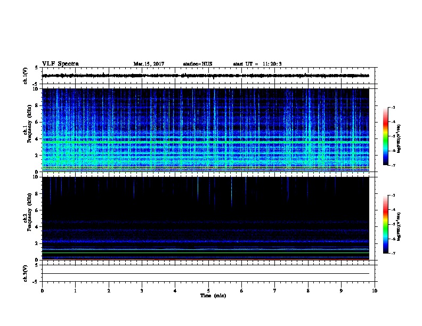Click the ch.1 frequency tick label "4"
Image resolution: width=422 pixels, height=326 pixels.
pyautogui.click(x=36, y=139)
